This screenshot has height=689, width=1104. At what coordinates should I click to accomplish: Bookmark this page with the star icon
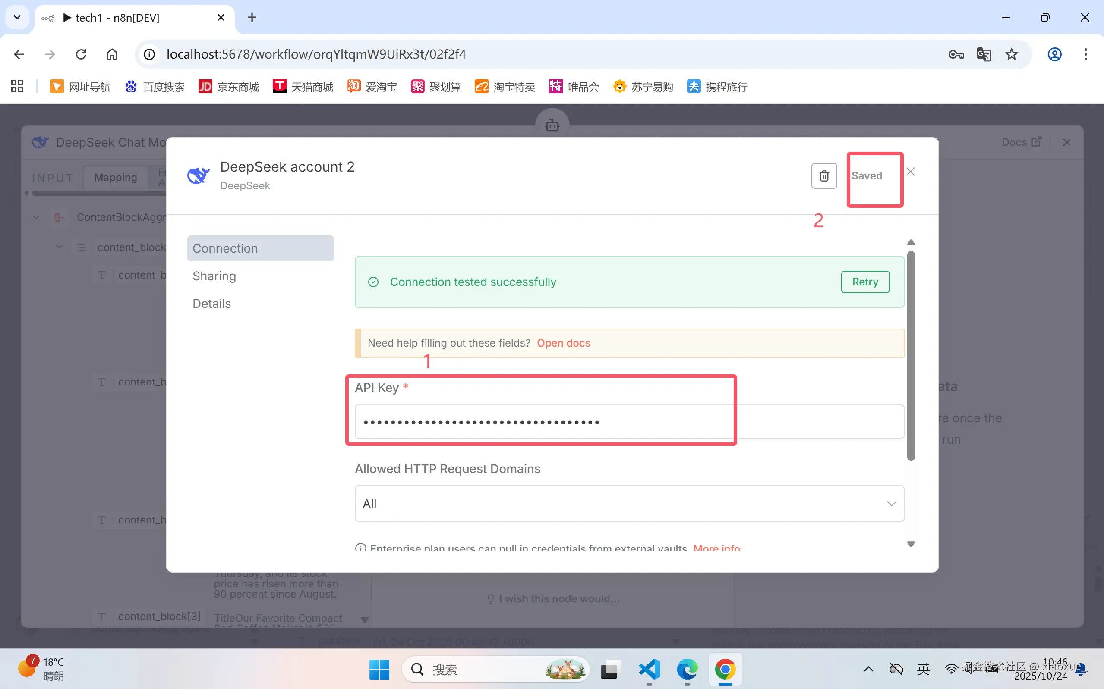[1011, 55]
